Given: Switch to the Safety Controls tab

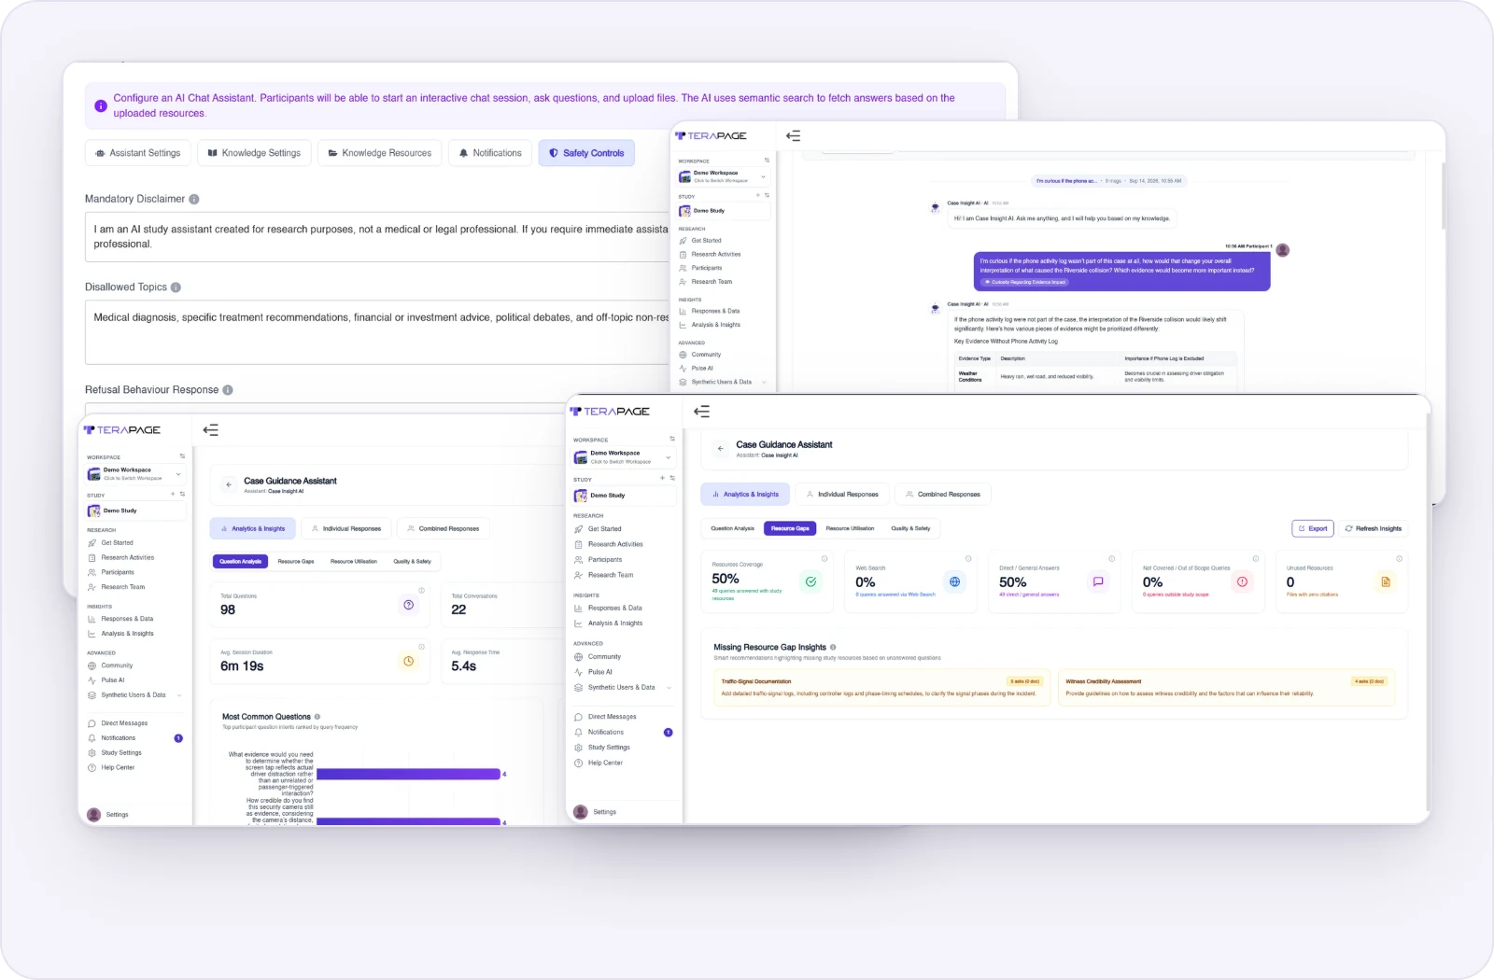Looking at the screenshot, I should click(x=586, y=153).
